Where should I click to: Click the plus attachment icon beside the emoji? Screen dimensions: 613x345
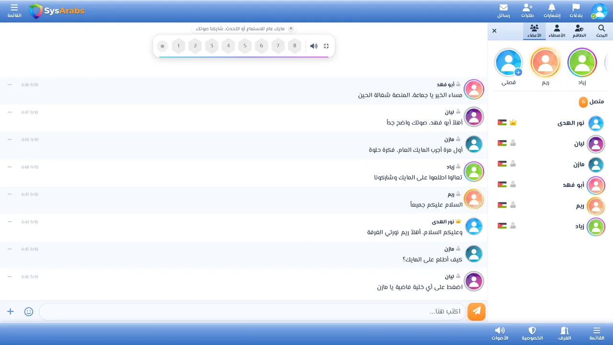pos(11,311)
